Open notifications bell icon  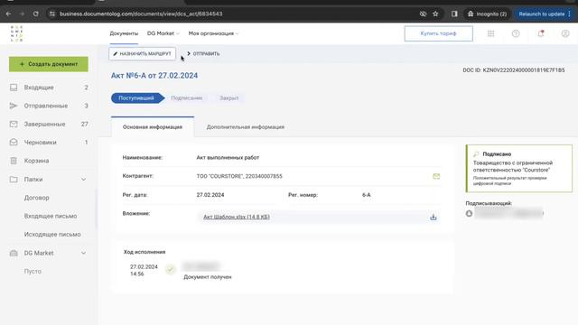click(x=541, y=33)
